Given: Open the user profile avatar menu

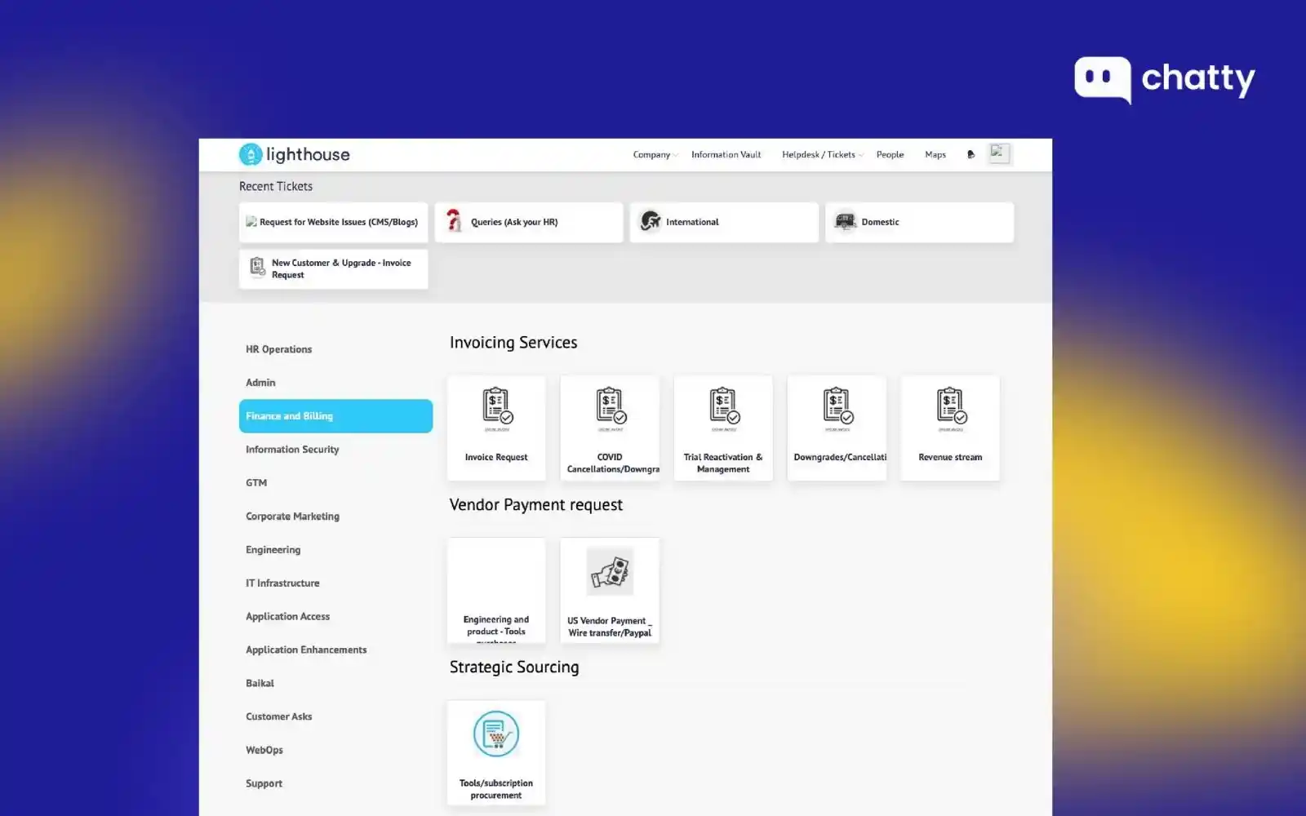Looking at the screenshot, I should (999, 153).
